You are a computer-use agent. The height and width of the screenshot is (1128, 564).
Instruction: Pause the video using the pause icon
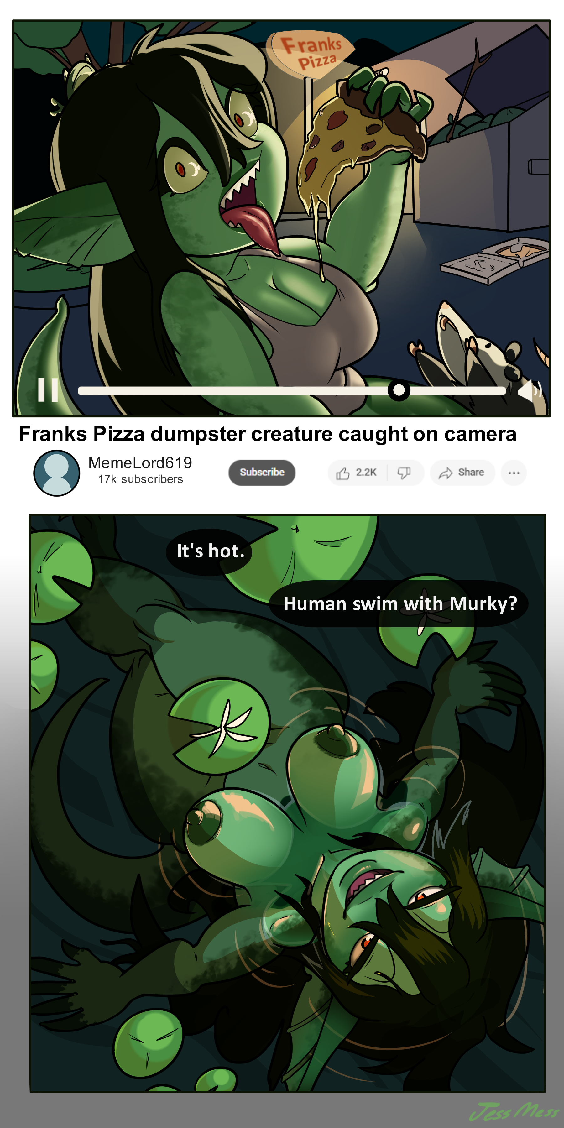48,389
